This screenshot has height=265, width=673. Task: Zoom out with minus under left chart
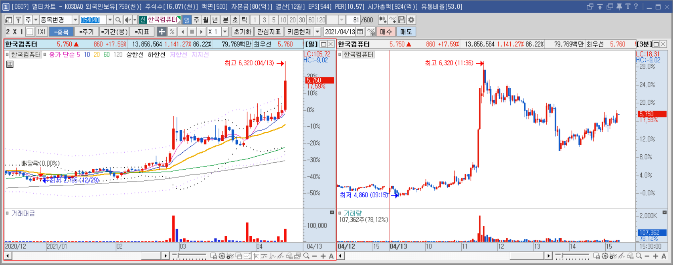coord(314,256)
